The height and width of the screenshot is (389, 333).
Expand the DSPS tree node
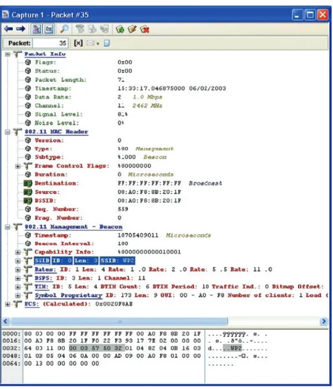[17, 278]
